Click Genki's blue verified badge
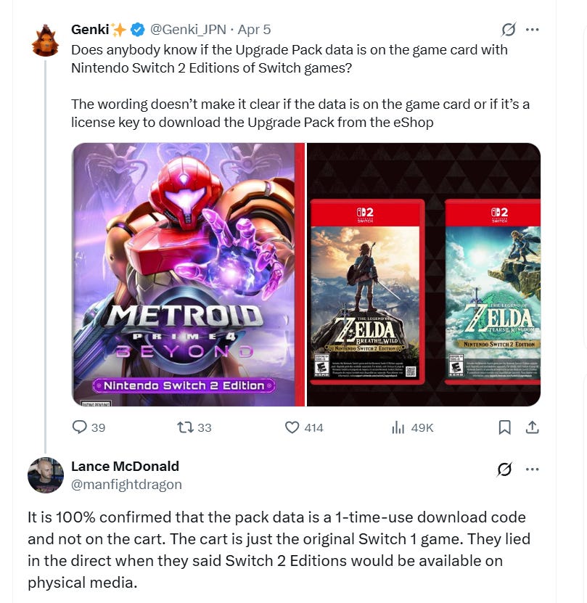587x603 pixels. (x=137, y=30)
